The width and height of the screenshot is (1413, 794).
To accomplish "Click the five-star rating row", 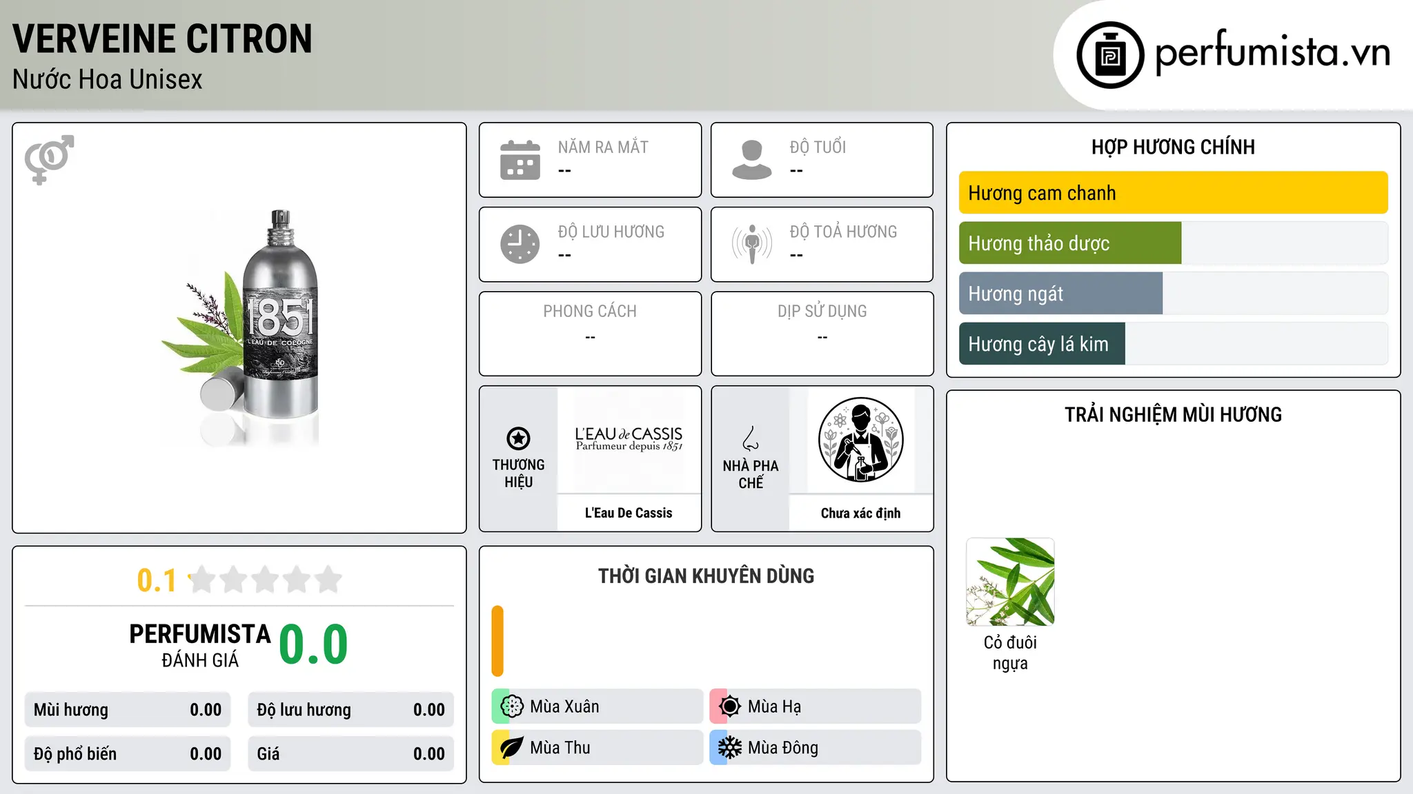I will [x=265, y=580].
